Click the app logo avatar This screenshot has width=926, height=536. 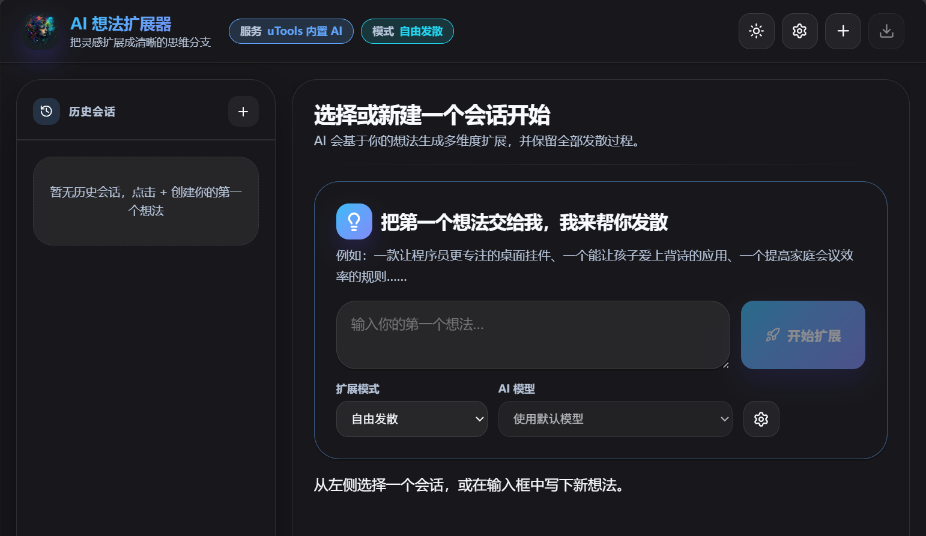coord(40,31)
